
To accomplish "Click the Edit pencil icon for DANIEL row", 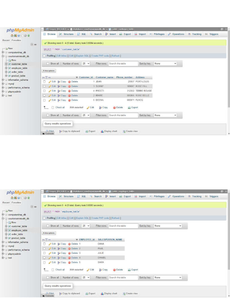I will [50, 258].
